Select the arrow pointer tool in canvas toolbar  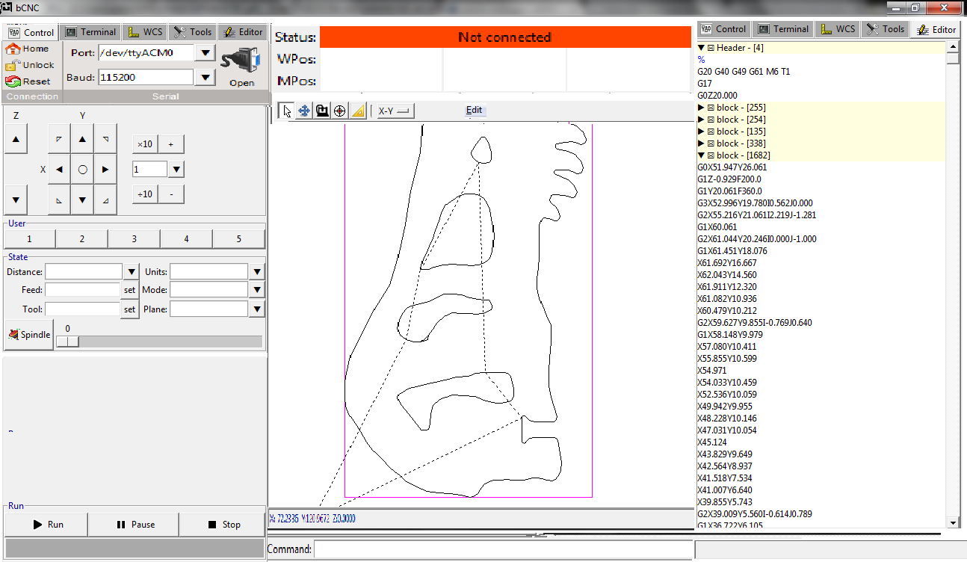tap(287, 111)
